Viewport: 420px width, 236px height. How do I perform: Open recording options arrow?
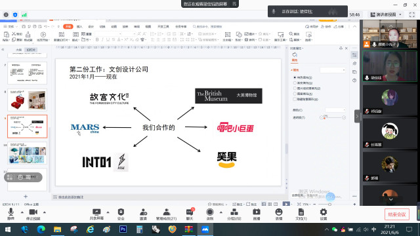click(221, 212)
